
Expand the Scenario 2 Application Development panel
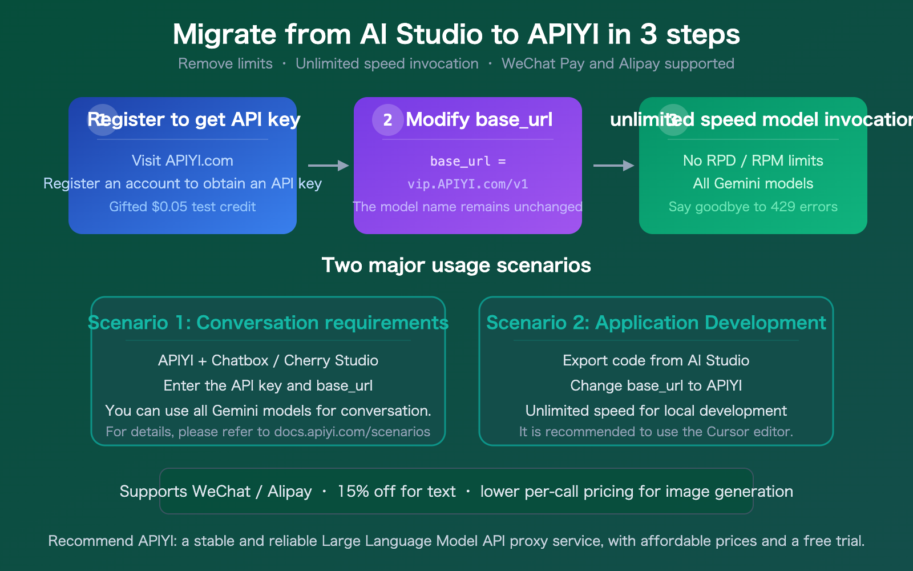(x=656, y=371)
